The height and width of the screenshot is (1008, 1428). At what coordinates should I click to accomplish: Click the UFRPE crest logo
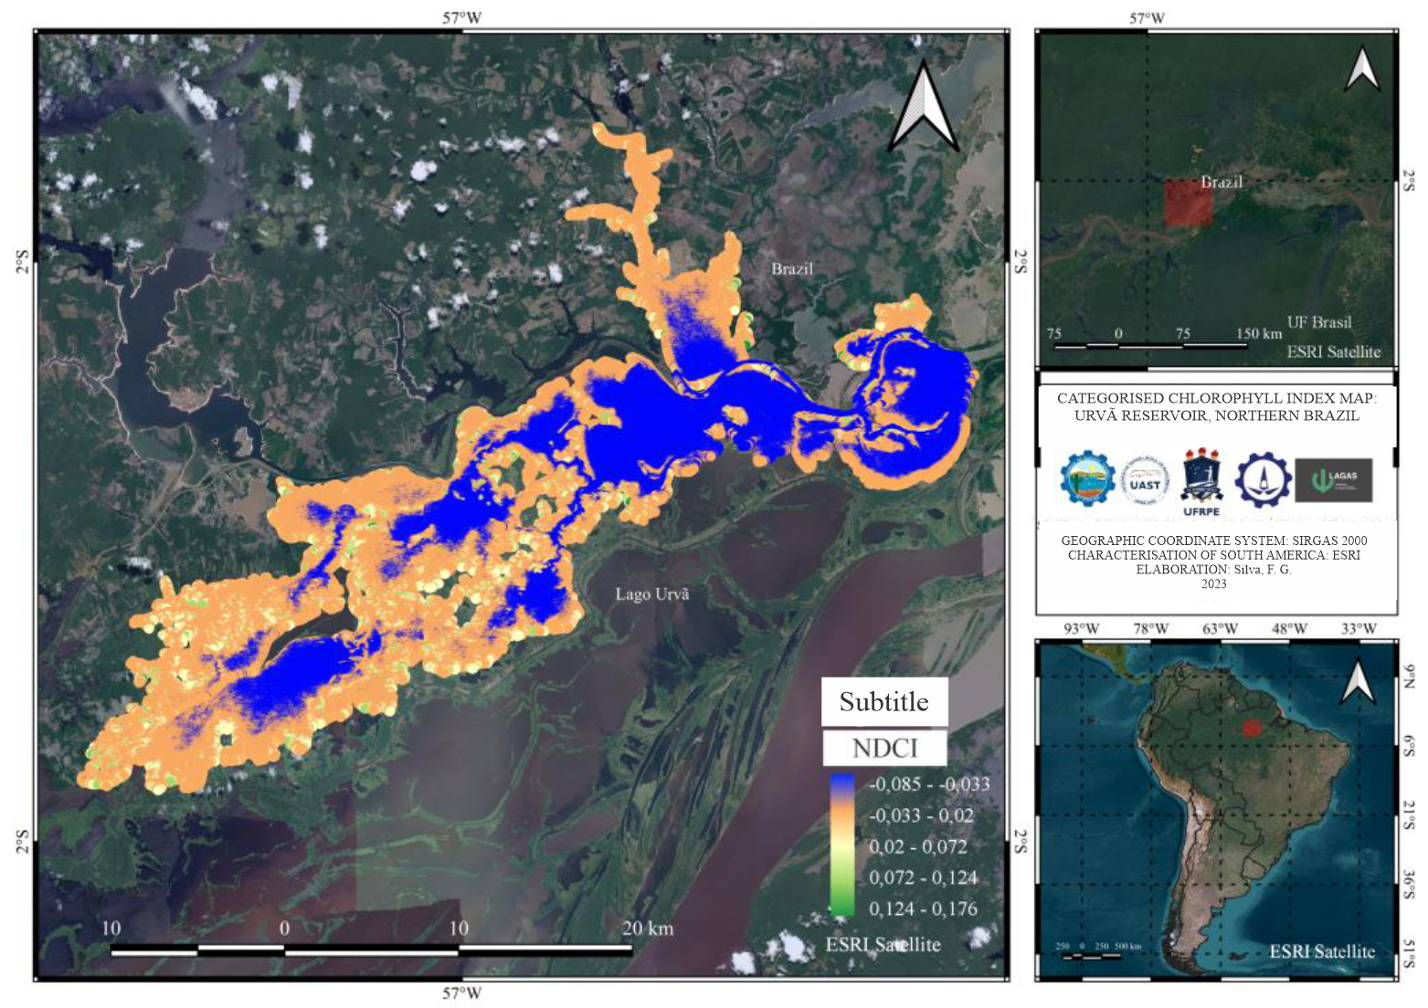coord(1201,480)
